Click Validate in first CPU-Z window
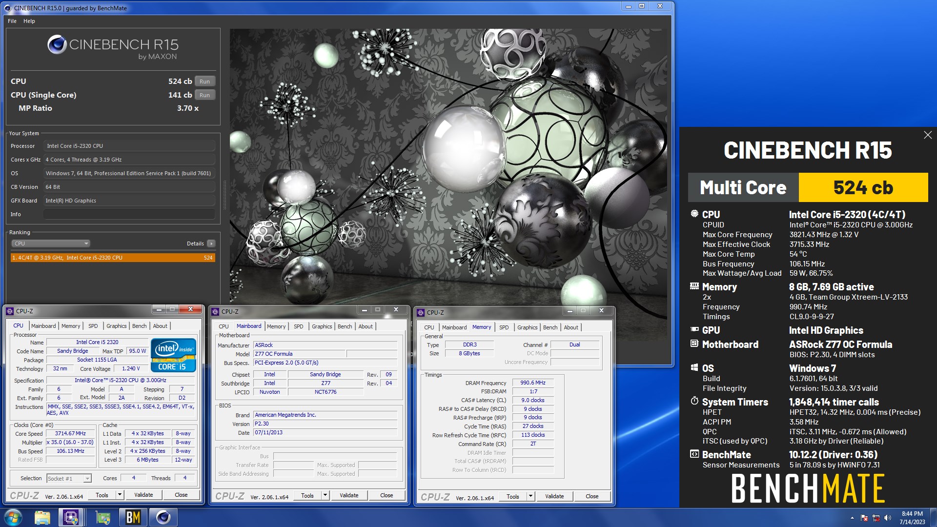937x527 pixels. pos(143,495)
